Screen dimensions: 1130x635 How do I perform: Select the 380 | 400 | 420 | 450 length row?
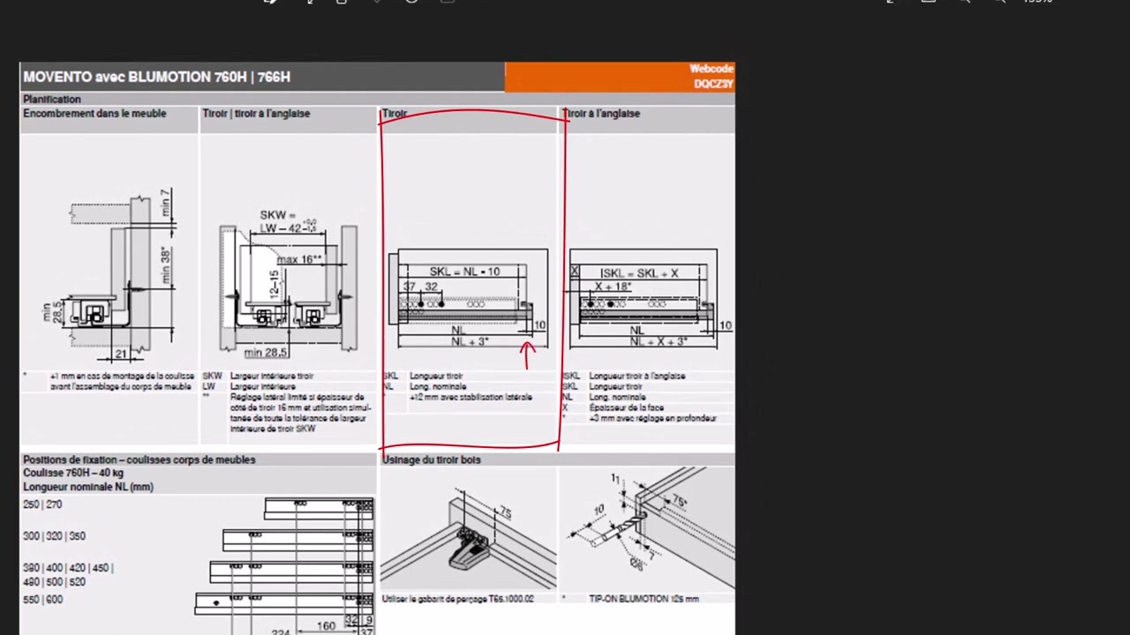(68, 568)
